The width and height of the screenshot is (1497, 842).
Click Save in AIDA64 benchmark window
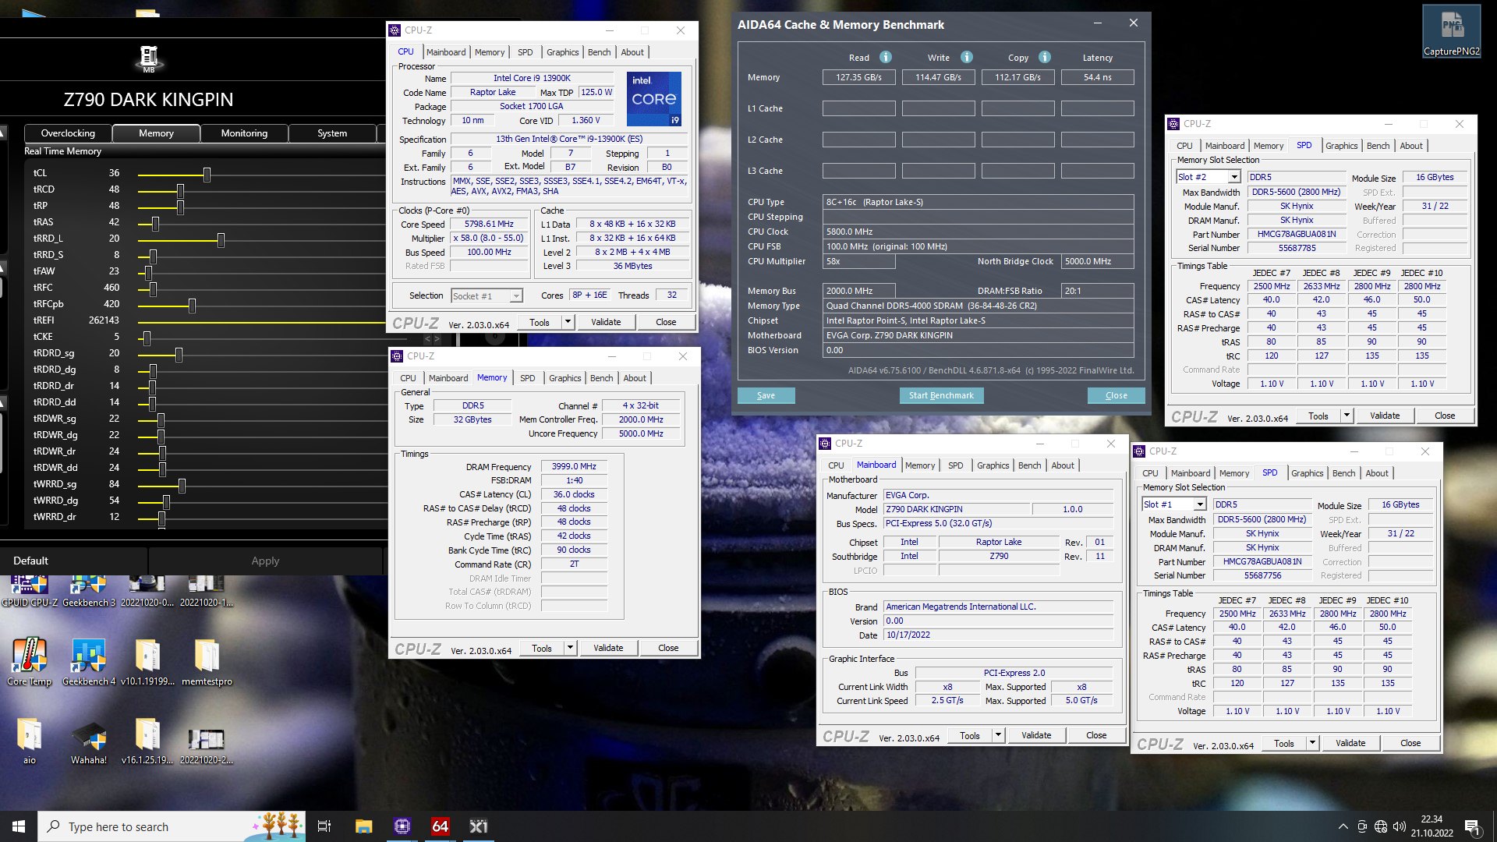tap(766, 395)
